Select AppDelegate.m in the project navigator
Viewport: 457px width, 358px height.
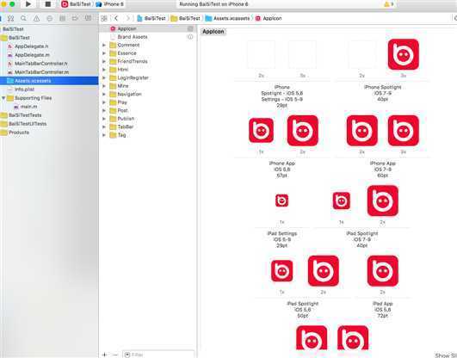click(32, 55)
